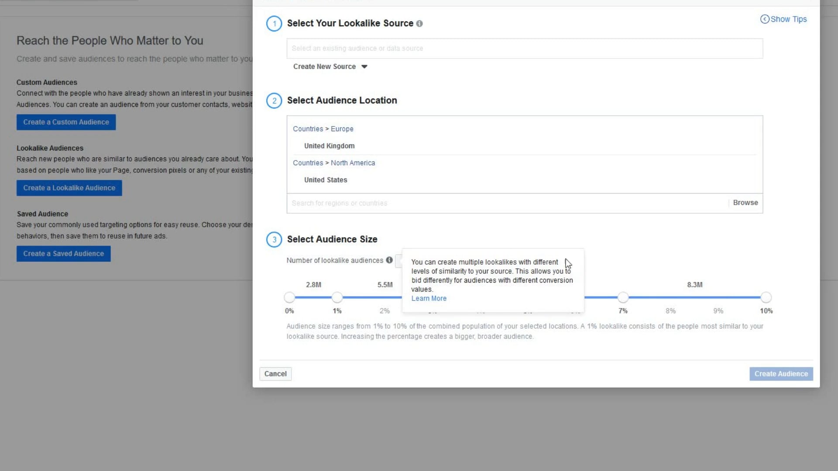Click the 8.3M audience size value
The height and width of the screenshot is (471, 838).
(x=695, y=285)
